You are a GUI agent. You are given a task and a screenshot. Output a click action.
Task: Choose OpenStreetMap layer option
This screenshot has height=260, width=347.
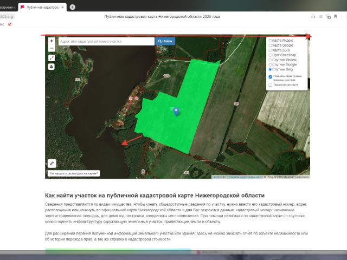(271, 55)
